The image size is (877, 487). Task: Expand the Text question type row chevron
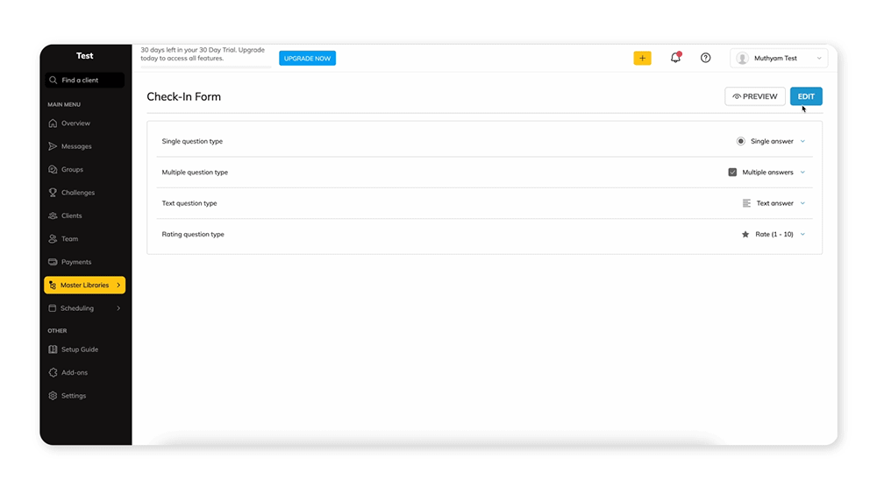[802, 203]
